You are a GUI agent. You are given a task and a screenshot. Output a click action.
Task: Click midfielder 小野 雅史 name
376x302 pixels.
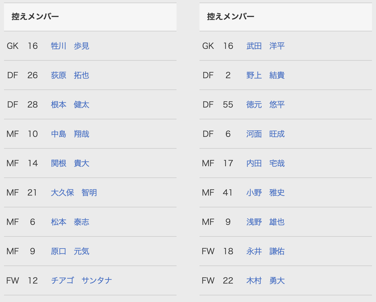point(265,193)
